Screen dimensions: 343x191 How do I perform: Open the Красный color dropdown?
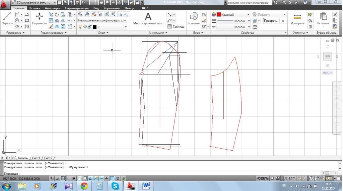(248, 15)
